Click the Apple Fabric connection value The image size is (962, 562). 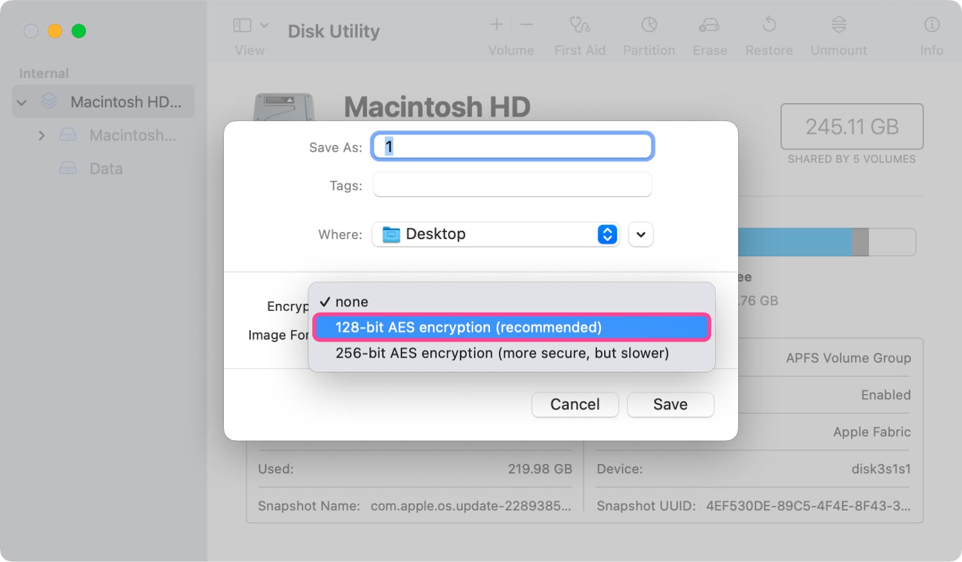(x=872, y=432)
